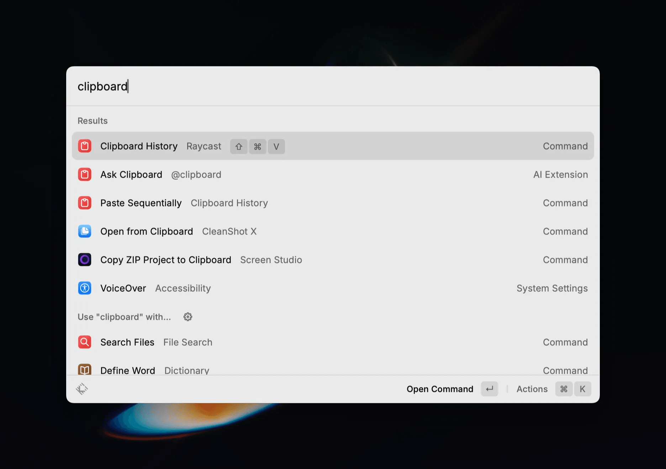Click the Shift key shortcut badge
Screen dimensions: 666x469
click(x=239, y=146)
